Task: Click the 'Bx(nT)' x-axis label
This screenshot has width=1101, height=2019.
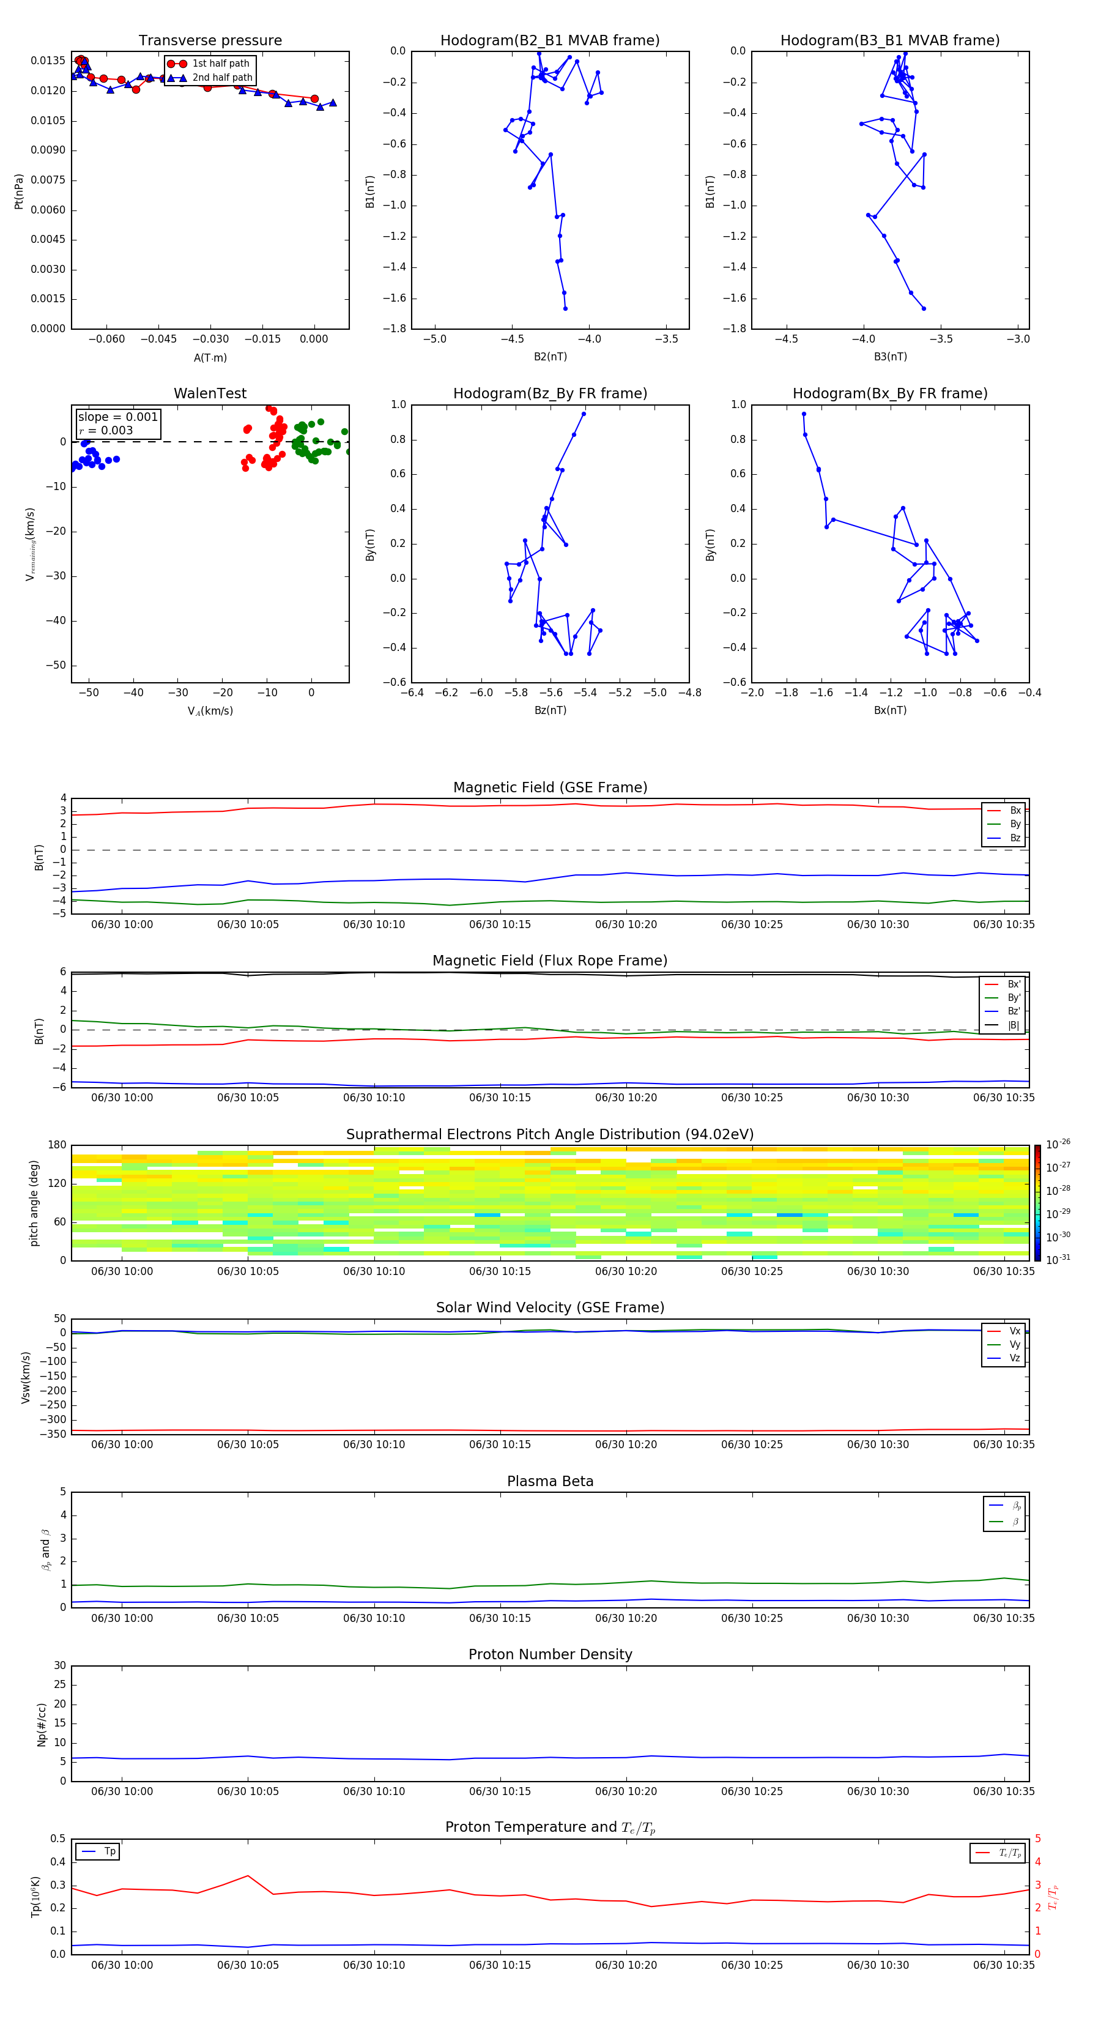Action: coord(890,710)
